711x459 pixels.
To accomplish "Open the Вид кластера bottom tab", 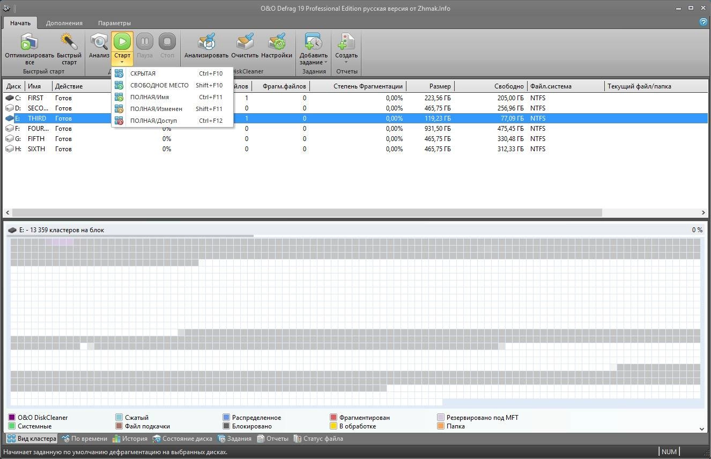I will (x=31, y=439).
